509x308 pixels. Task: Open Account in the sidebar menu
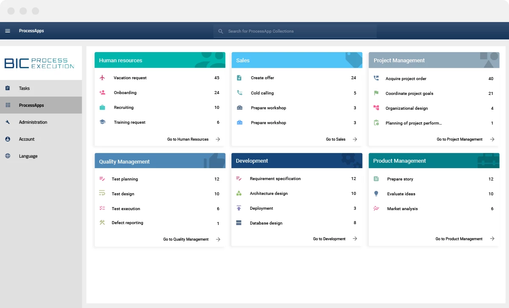pos(27,139)
